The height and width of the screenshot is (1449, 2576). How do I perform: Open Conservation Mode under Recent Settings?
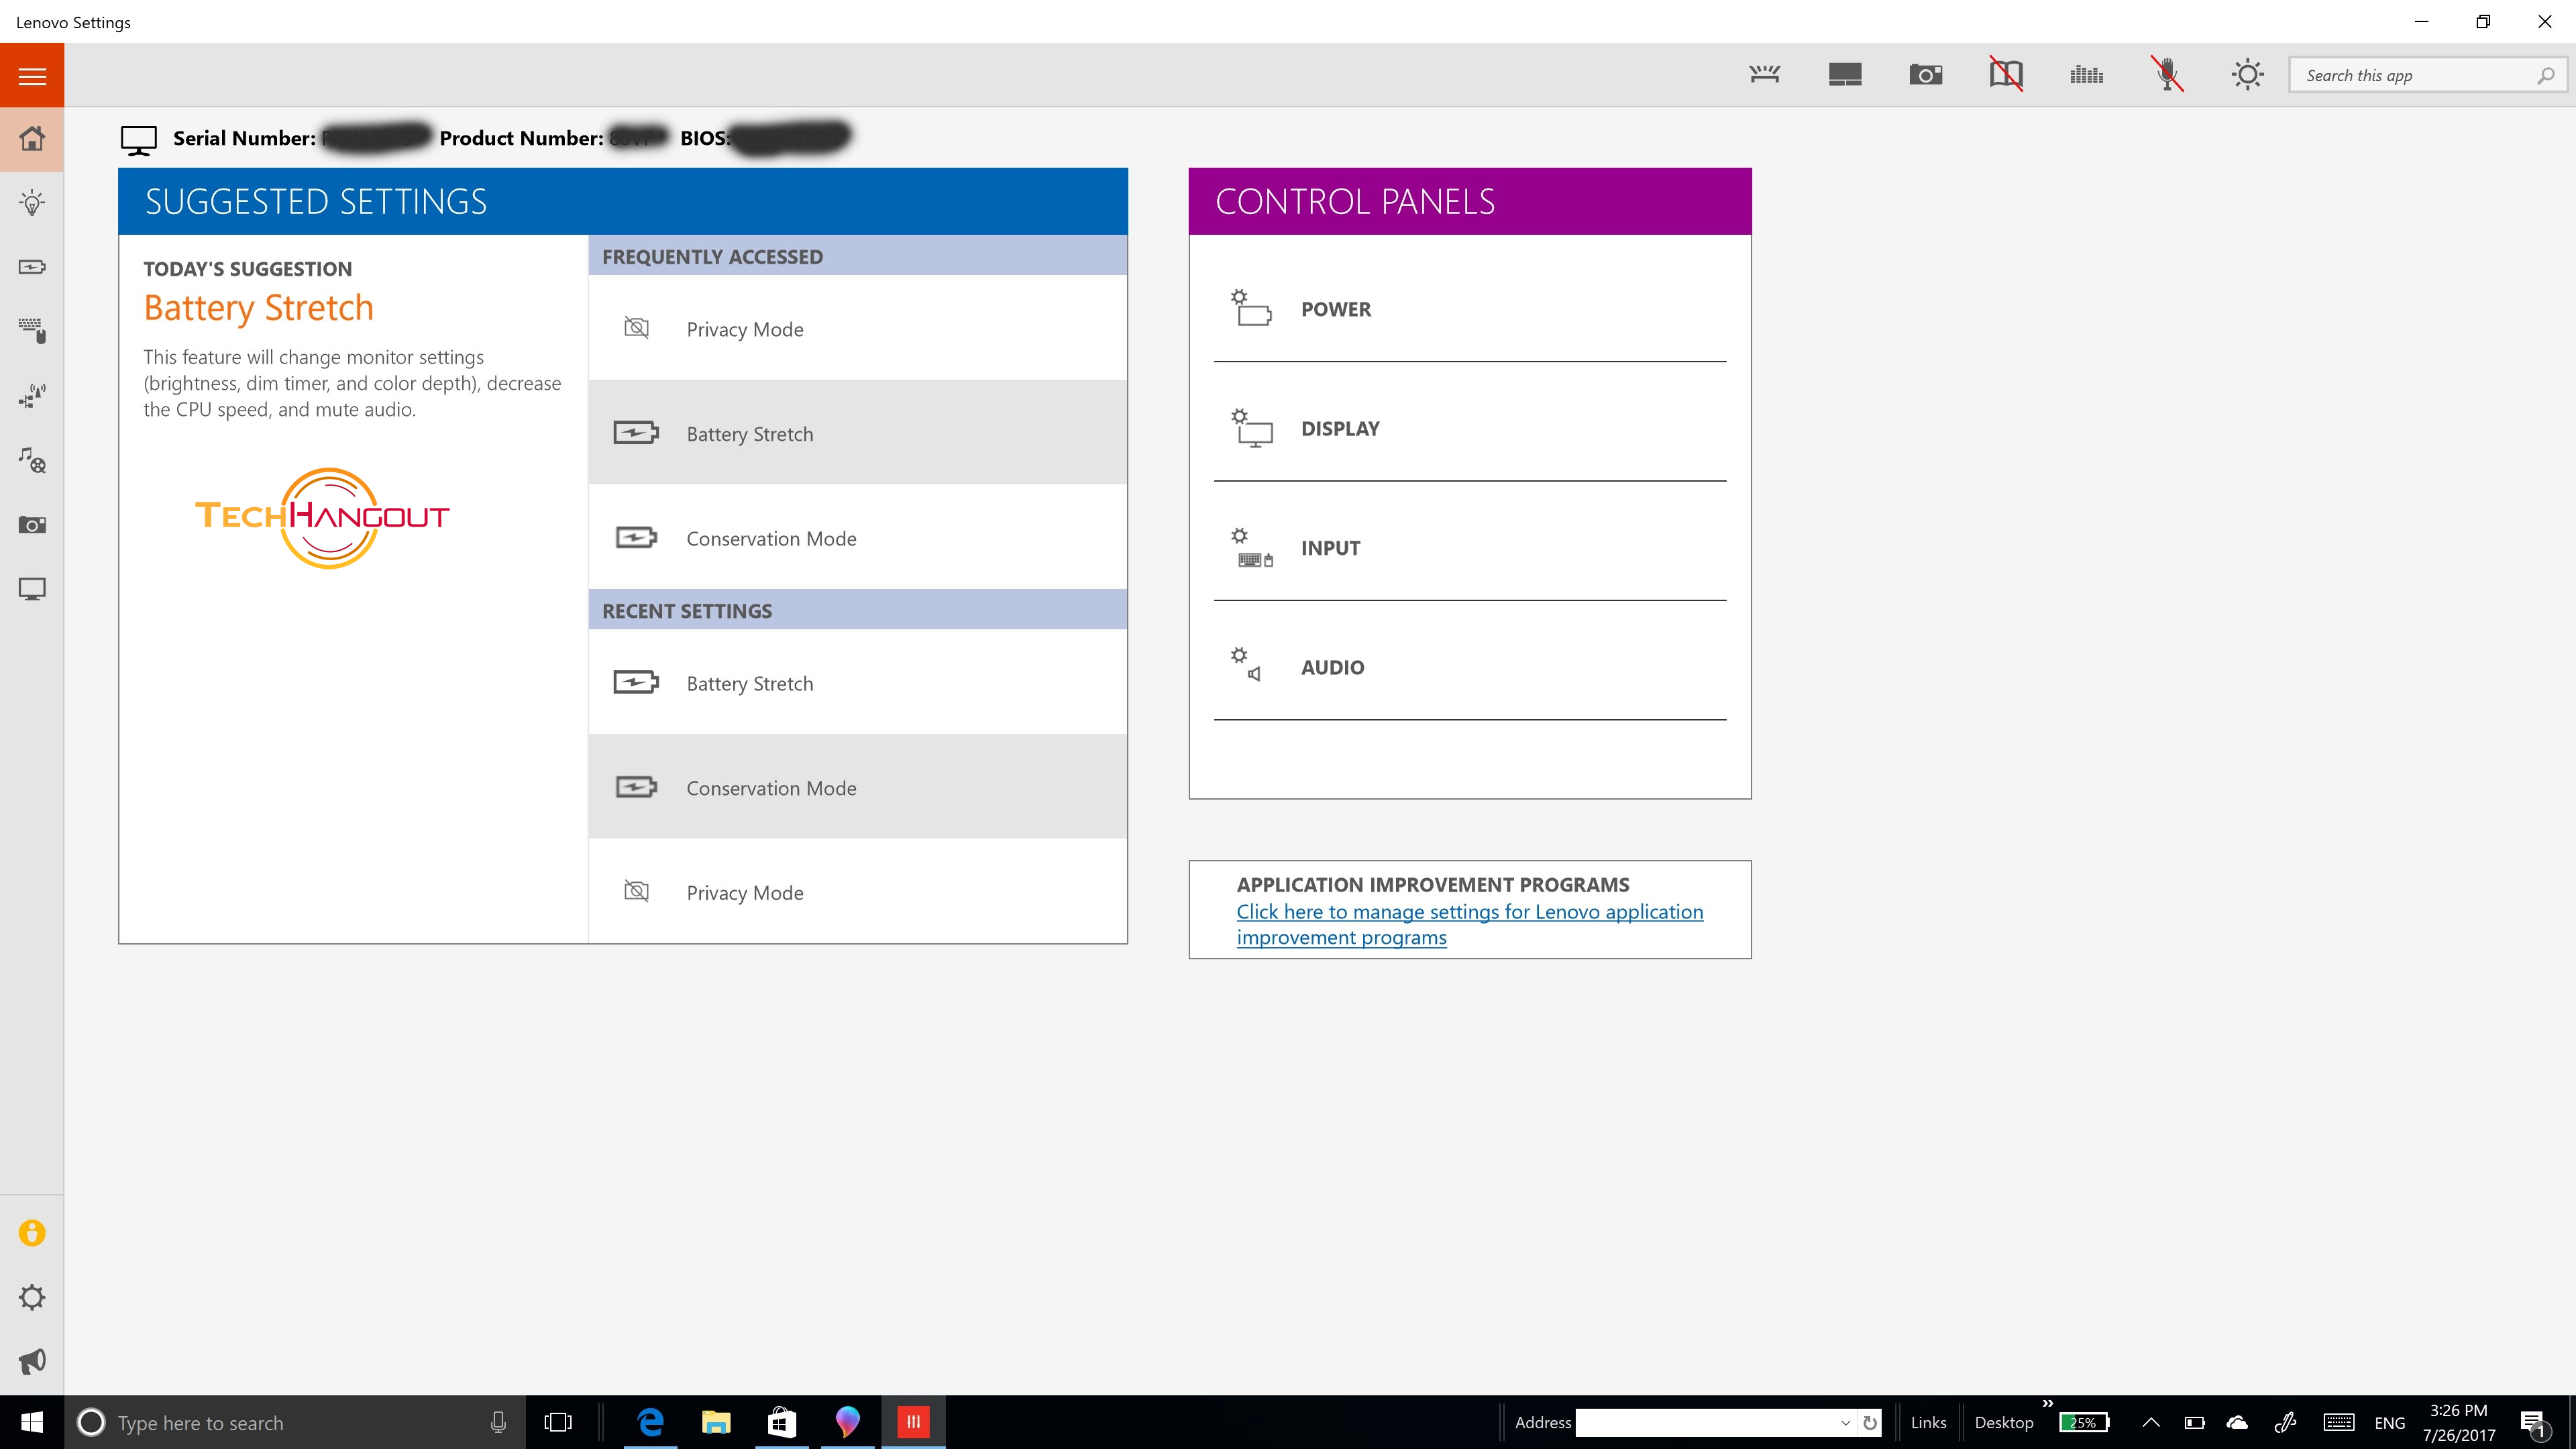(857, 787)
